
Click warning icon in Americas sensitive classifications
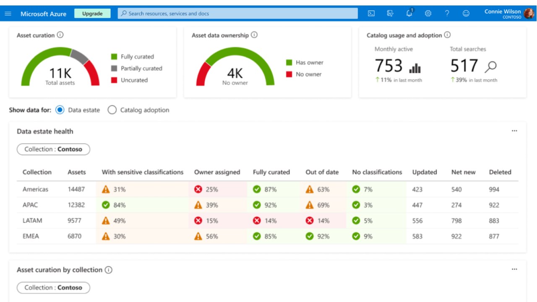[x=106, y=189]
